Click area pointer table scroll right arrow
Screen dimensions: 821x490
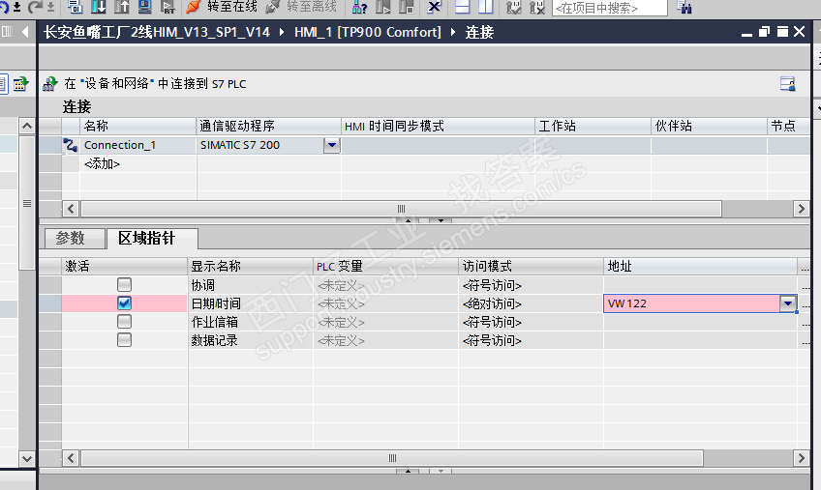pos(801,458)
